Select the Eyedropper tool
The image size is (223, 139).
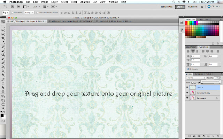(x=3, y=42)
